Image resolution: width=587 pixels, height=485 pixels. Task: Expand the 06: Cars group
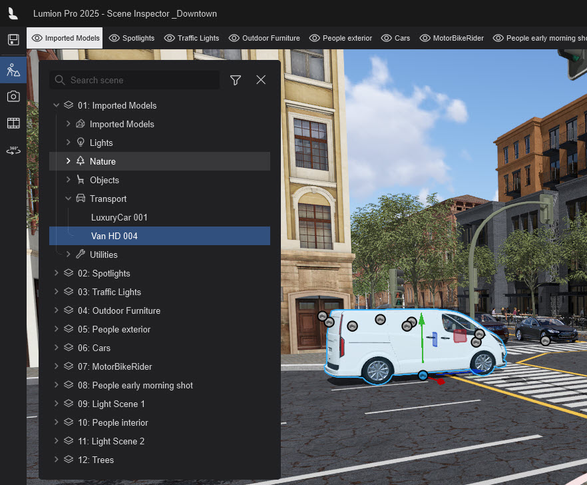click(56, 348)
